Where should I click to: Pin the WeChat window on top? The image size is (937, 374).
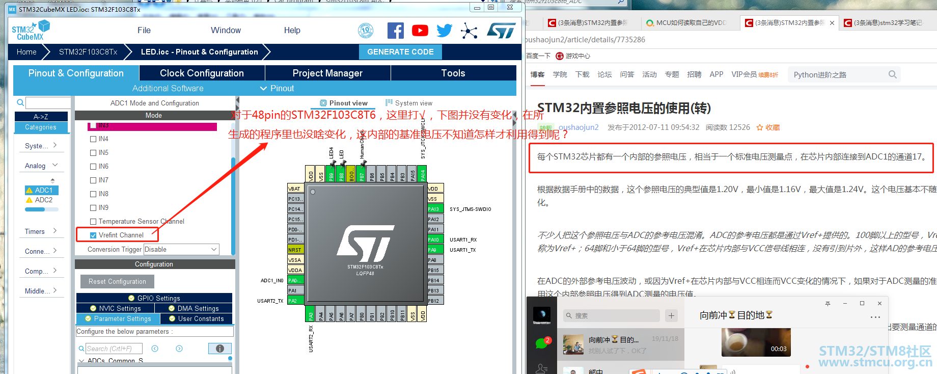click(x=828, y=304)
